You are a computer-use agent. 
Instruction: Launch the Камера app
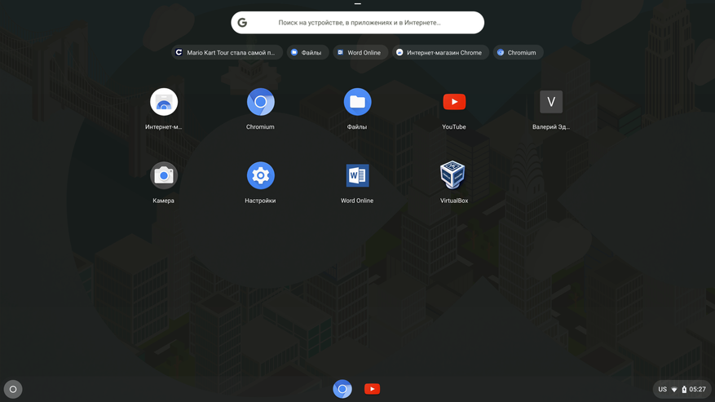click(164, 175)
